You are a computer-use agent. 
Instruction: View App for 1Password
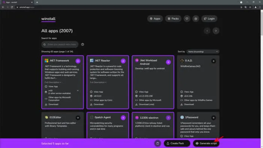pos(187,136)
